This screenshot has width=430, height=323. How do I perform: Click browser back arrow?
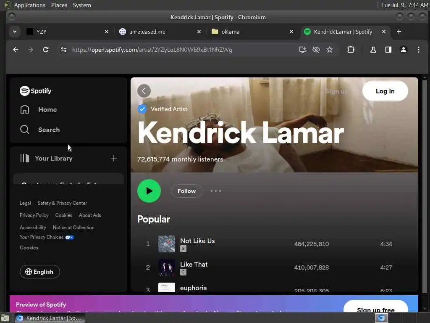[16, 50]
